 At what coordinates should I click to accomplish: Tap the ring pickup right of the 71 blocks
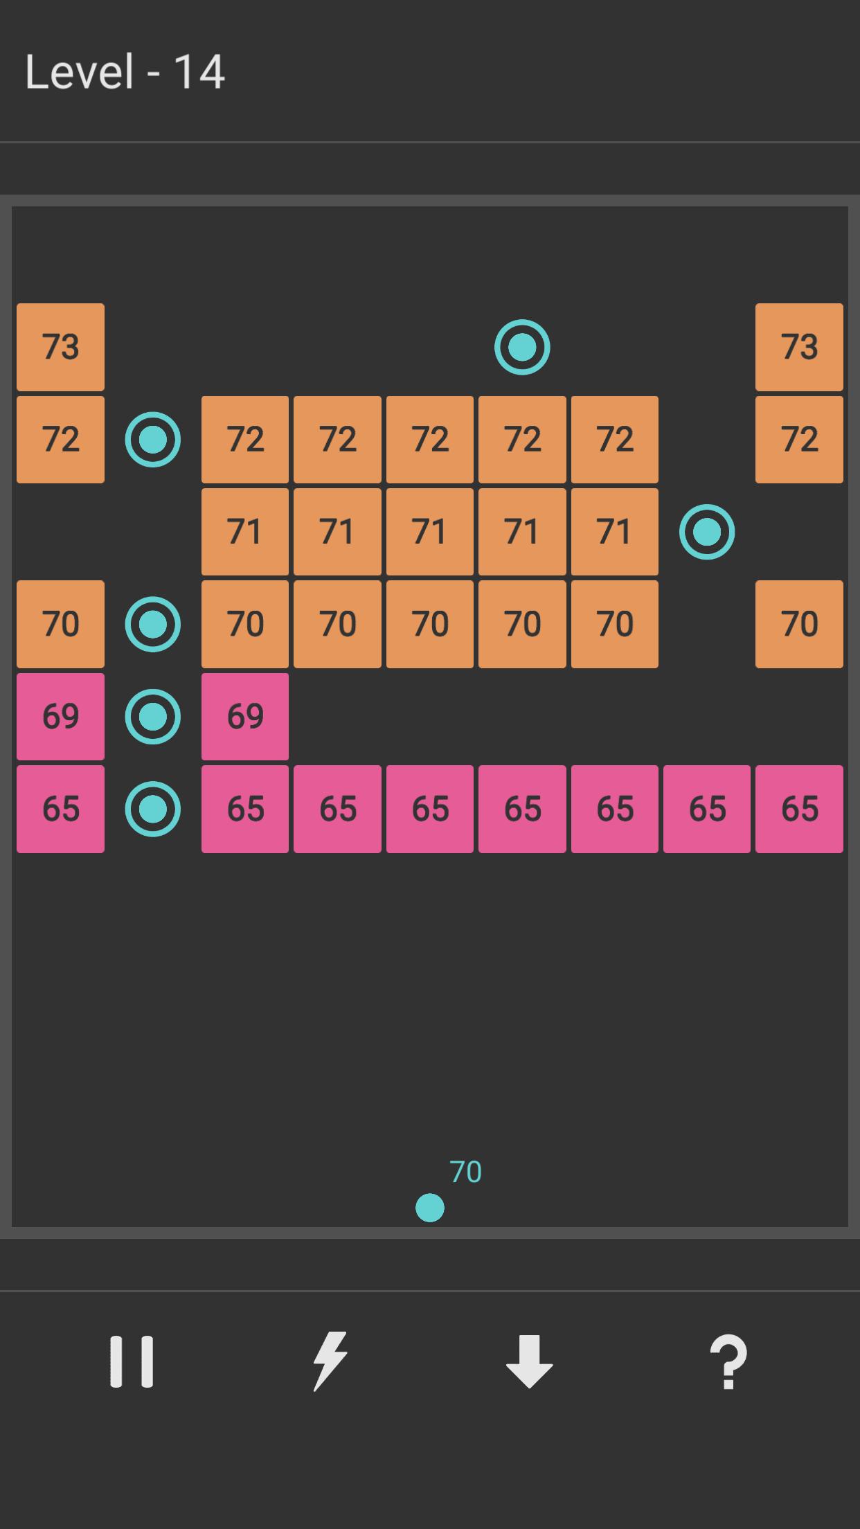point(707,532)
